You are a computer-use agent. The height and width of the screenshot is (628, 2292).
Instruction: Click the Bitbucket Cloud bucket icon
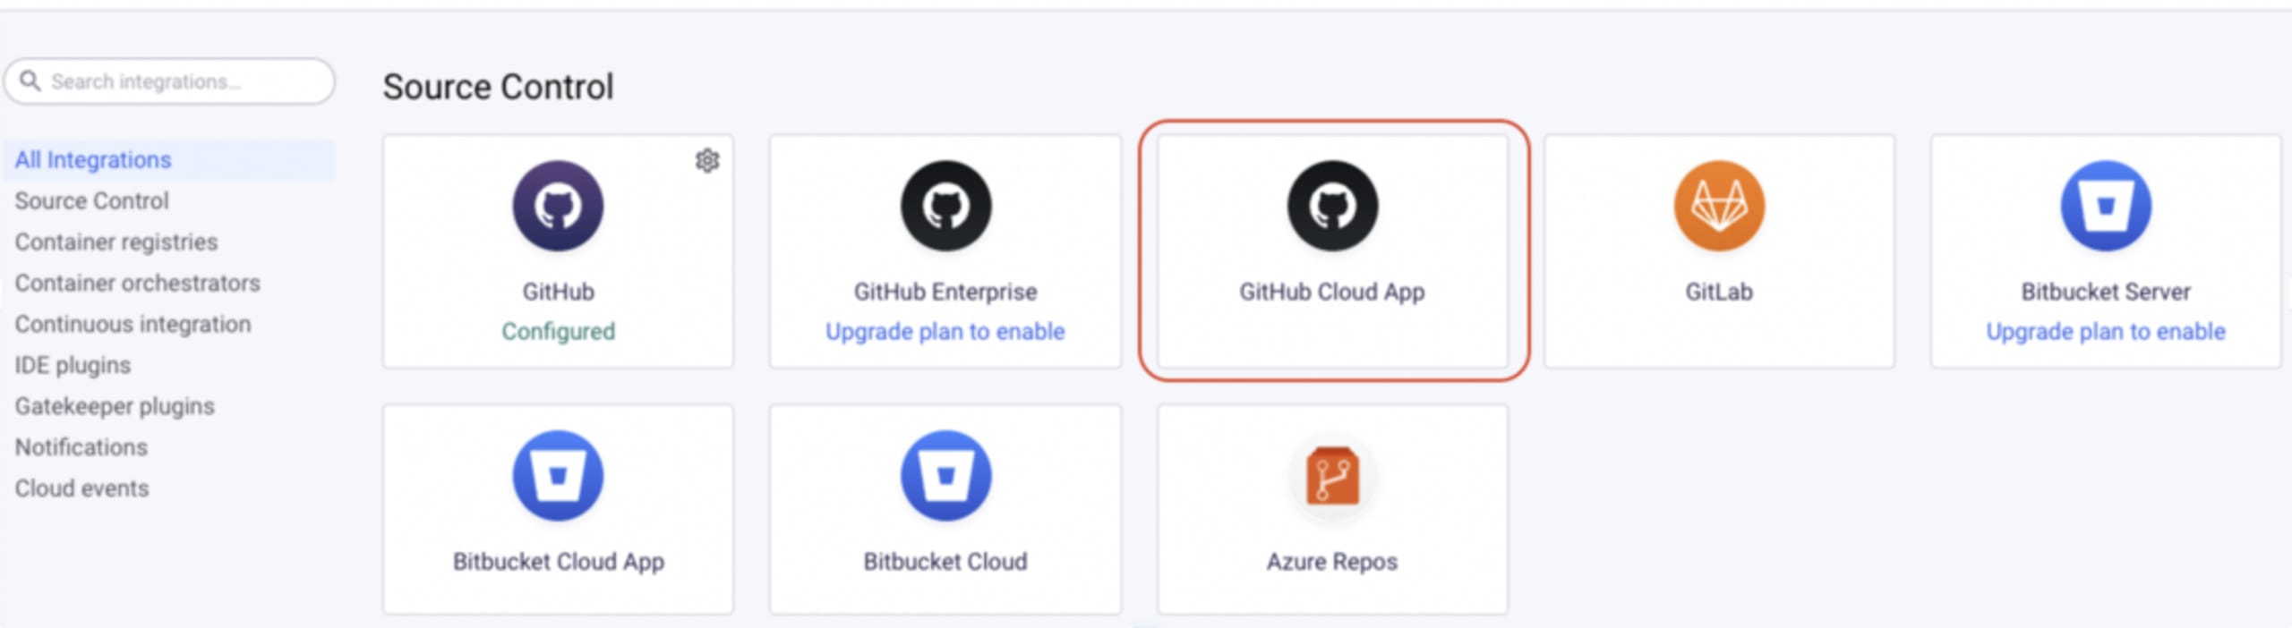tap(945, 476)
